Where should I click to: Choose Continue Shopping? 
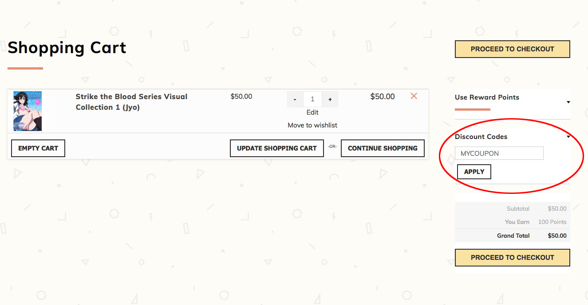[x=383, y=148]
